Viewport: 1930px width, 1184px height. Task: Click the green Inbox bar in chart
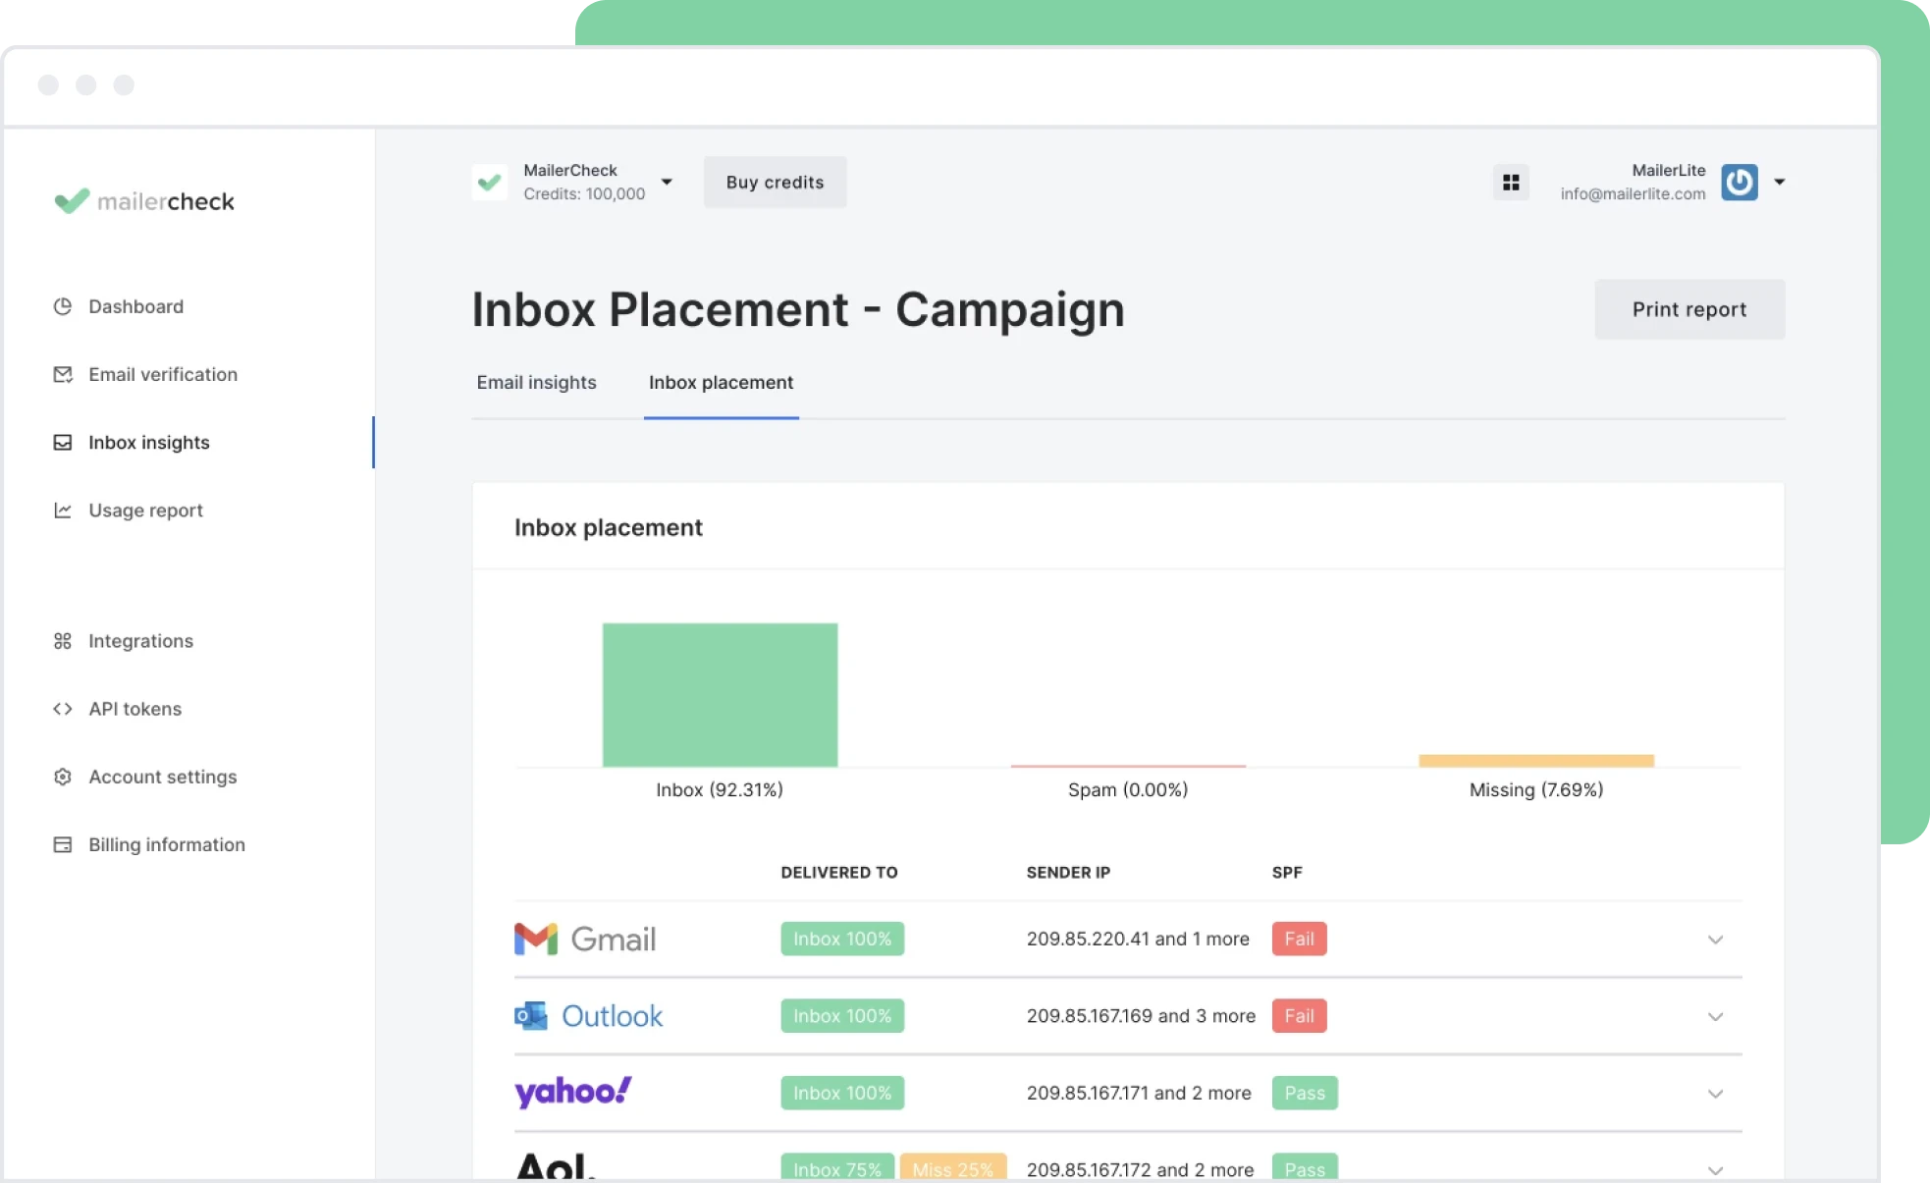(720, 694)
